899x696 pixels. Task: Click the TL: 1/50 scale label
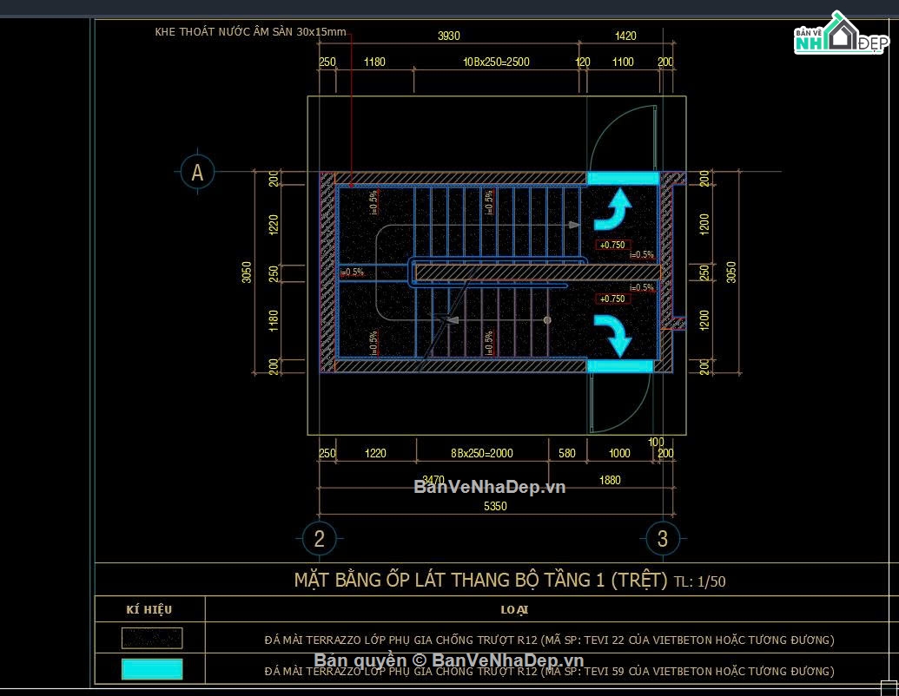[700, 581]
